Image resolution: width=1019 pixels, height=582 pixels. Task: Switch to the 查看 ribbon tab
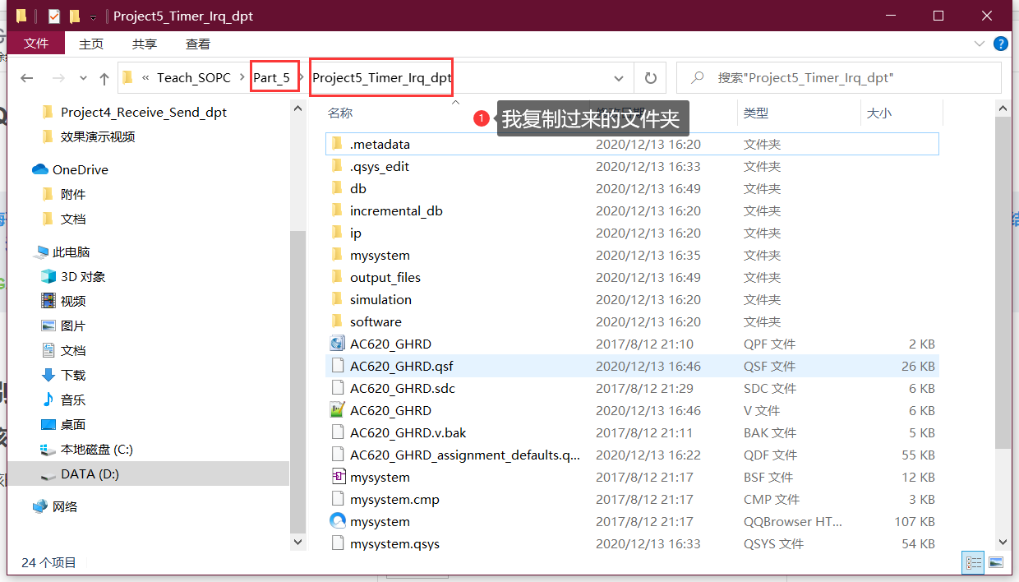click(x=197, y=44)
